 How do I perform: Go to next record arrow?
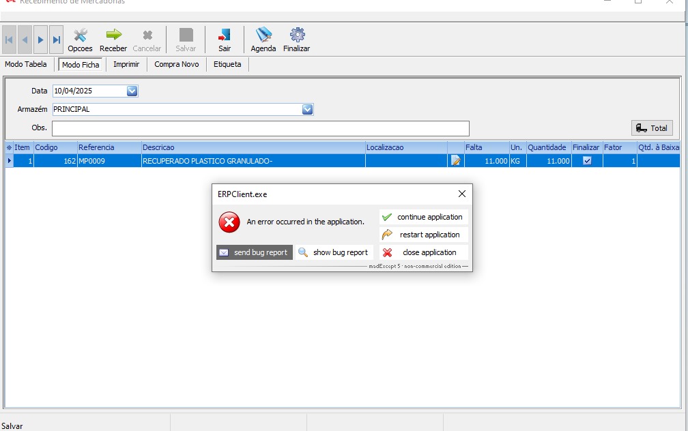coord(41,40)
